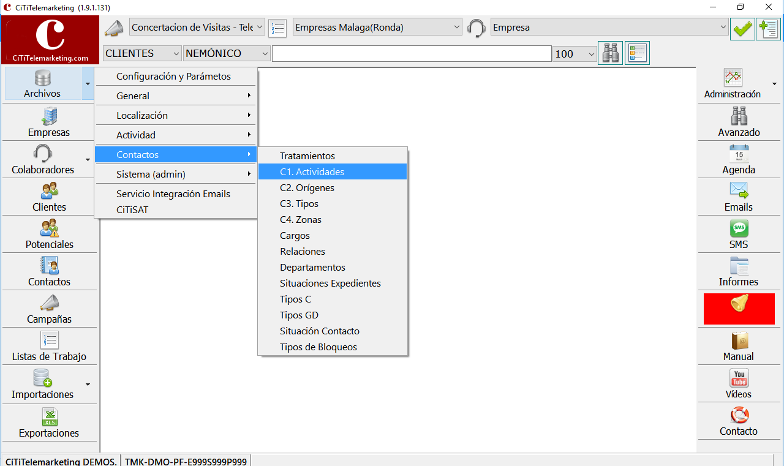Open Listas de Trabajo
This screenshot has width=784, height=466.
pos(49,346)
